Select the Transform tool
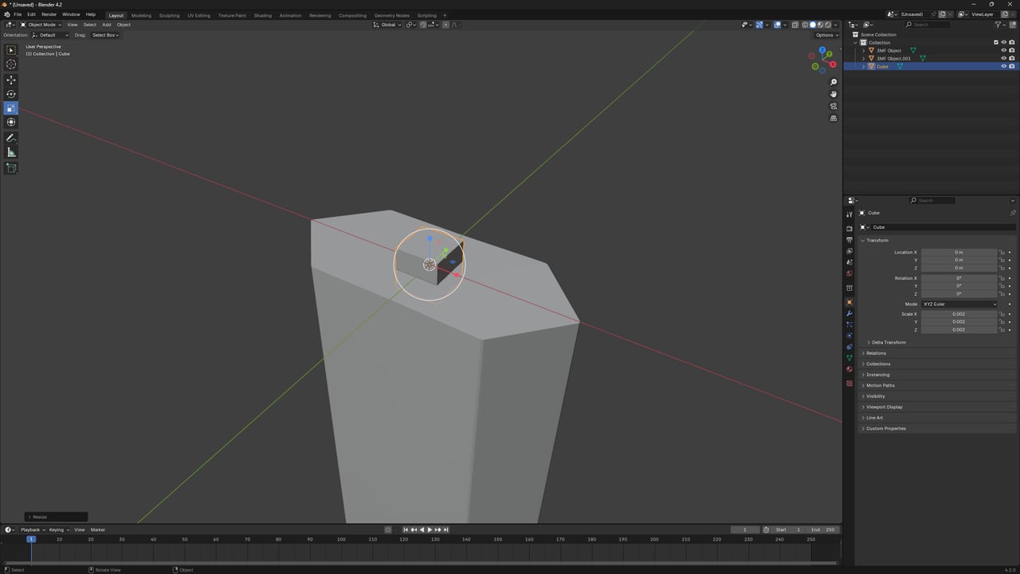Image resolution: width=1020 pixels, height=574 pixels. [11, 122]
